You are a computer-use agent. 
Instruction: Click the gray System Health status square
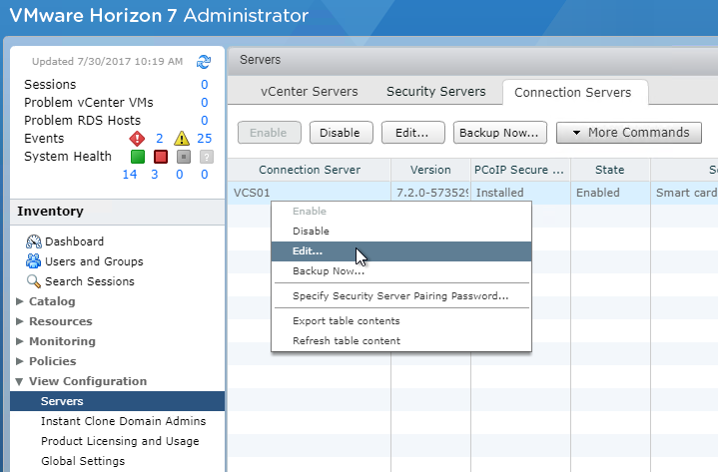tap(184, 157)
